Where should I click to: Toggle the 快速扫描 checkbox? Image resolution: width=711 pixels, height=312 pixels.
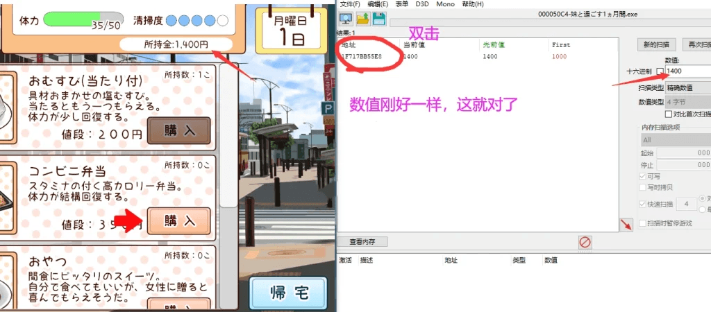642,205
